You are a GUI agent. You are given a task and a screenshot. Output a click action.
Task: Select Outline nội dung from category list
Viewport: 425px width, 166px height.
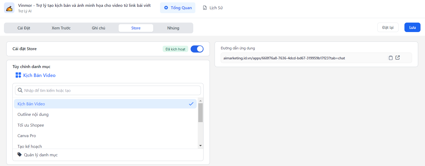pyautogui.click(x=33, y=115)
